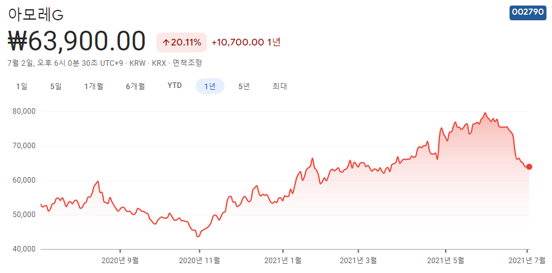Click the ₩63,900.00 price value
The height and width of the screenshot is (273, 552).
pyautogui.click(x=76, y=42)
